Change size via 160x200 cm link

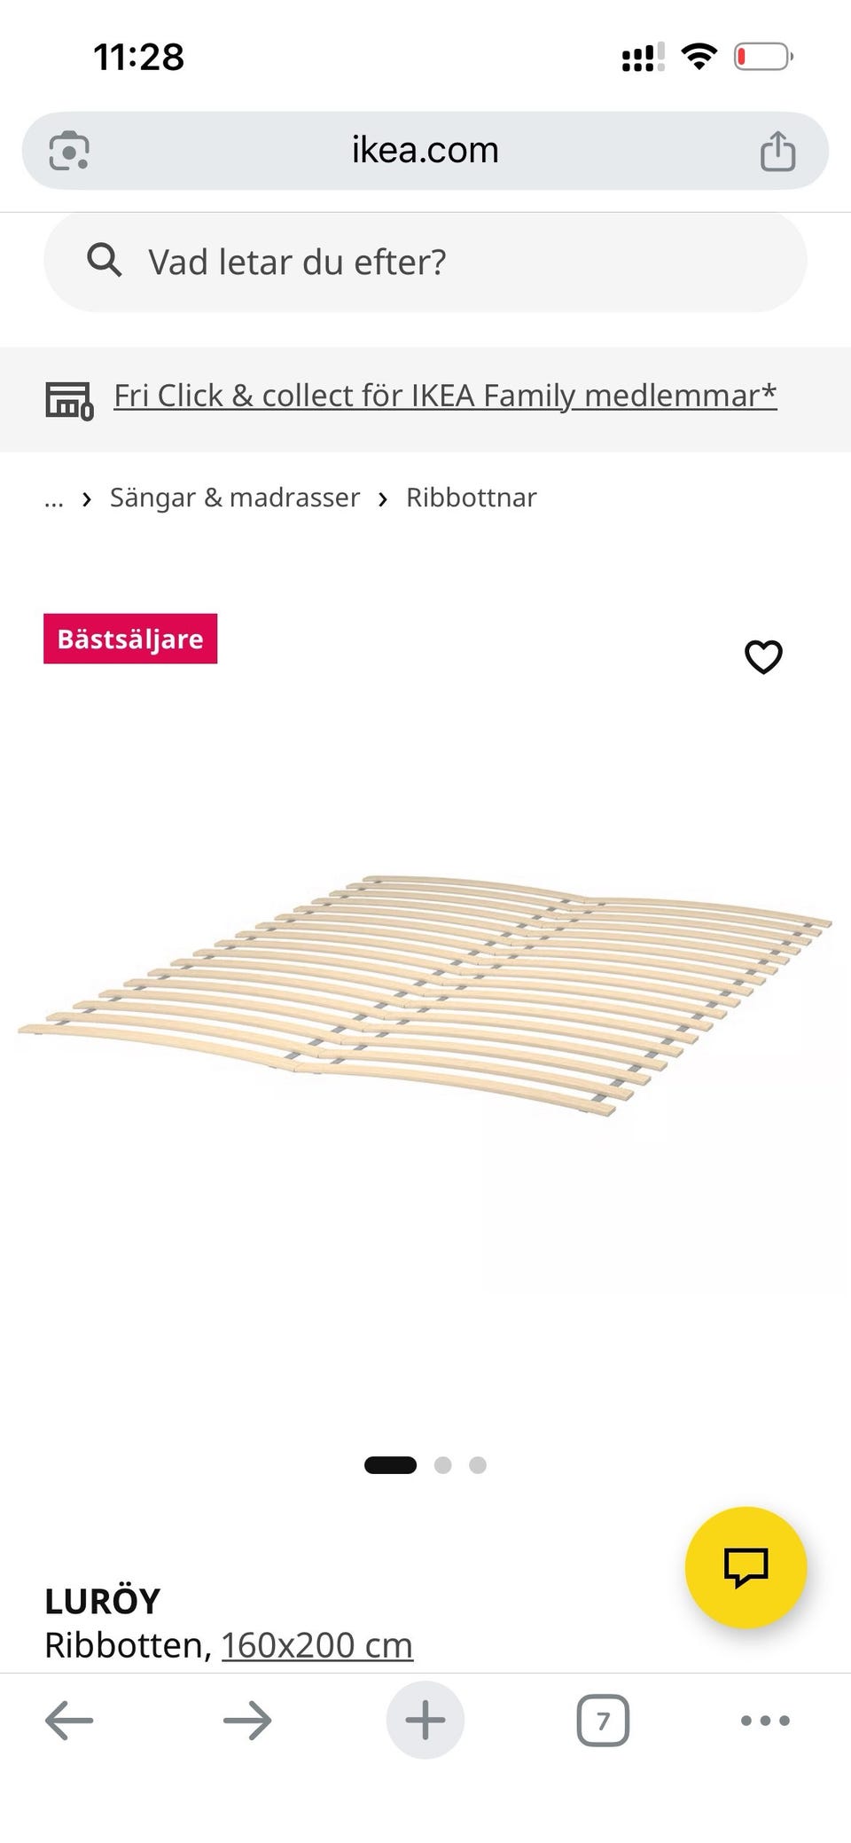317,1646
